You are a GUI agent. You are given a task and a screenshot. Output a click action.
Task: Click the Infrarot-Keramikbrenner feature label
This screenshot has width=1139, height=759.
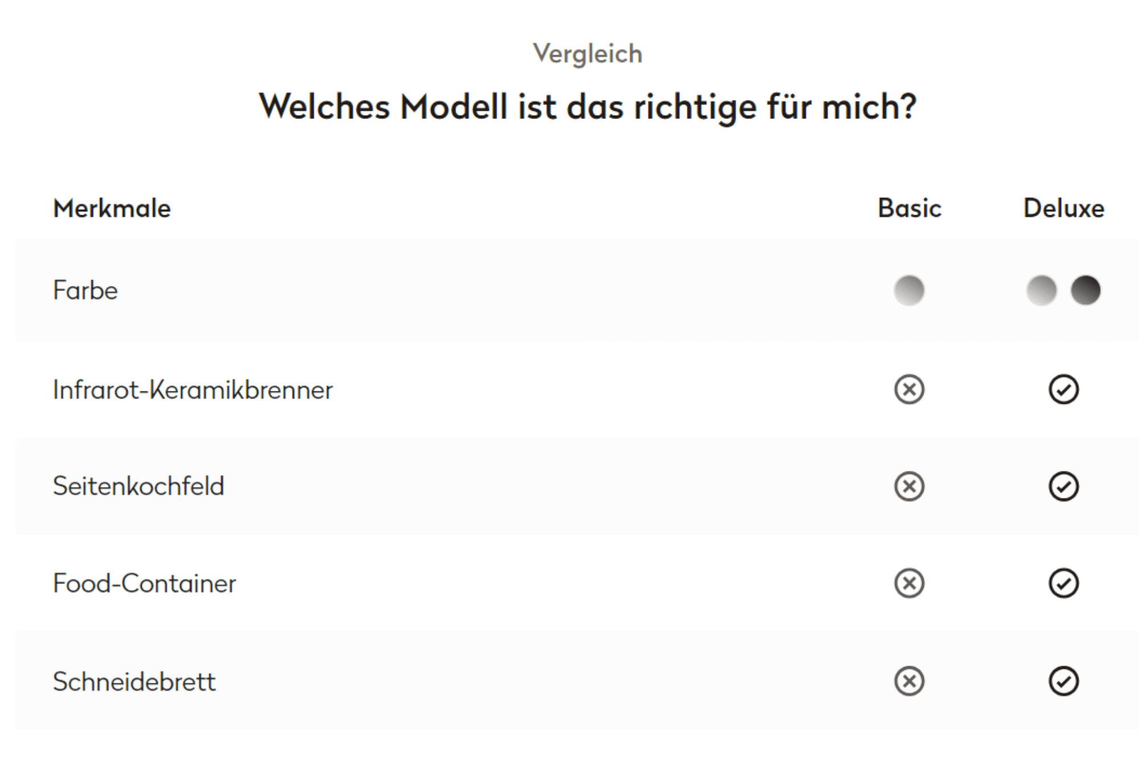[x=192, y=390]
